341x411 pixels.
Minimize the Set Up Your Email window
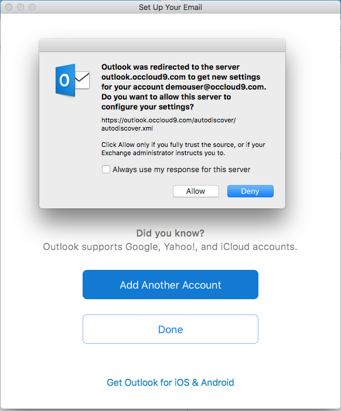[x=21, y=7]
